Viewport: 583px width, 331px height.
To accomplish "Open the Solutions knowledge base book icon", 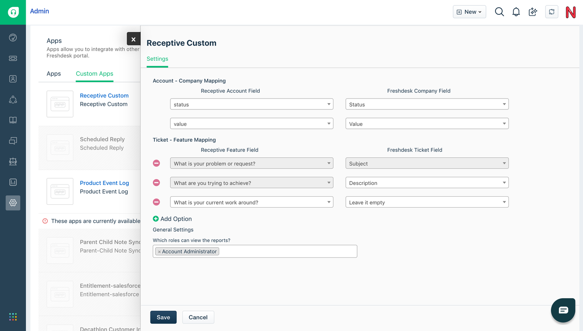I will (x=13, y=120).
